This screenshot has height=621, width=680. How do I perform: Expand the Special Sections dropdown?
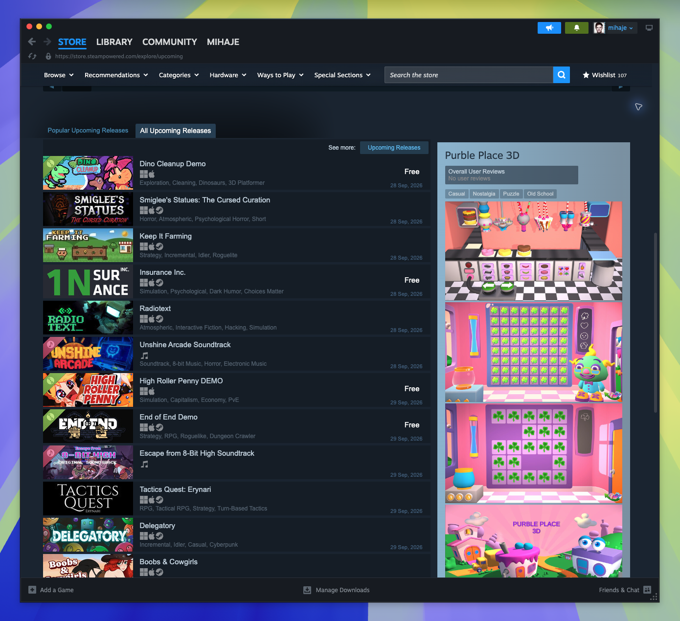pos(342,75)
